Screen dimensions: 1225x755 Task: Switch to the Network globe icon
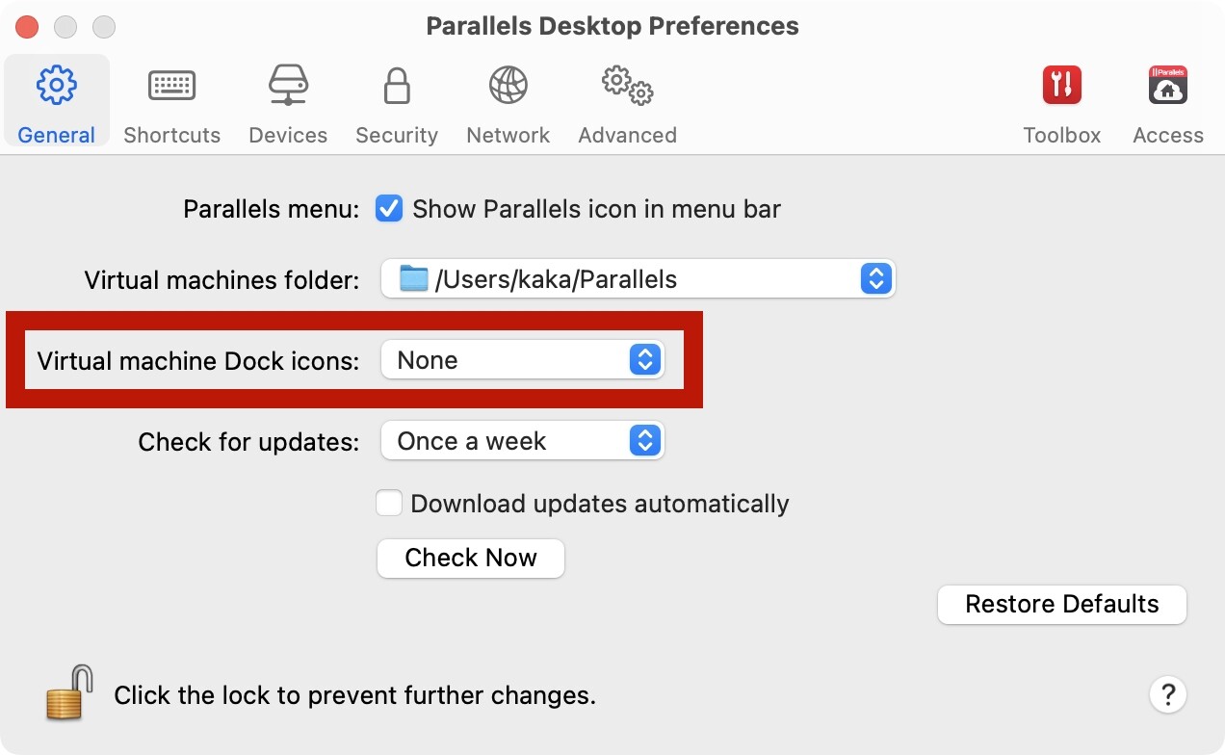[508, 87]
